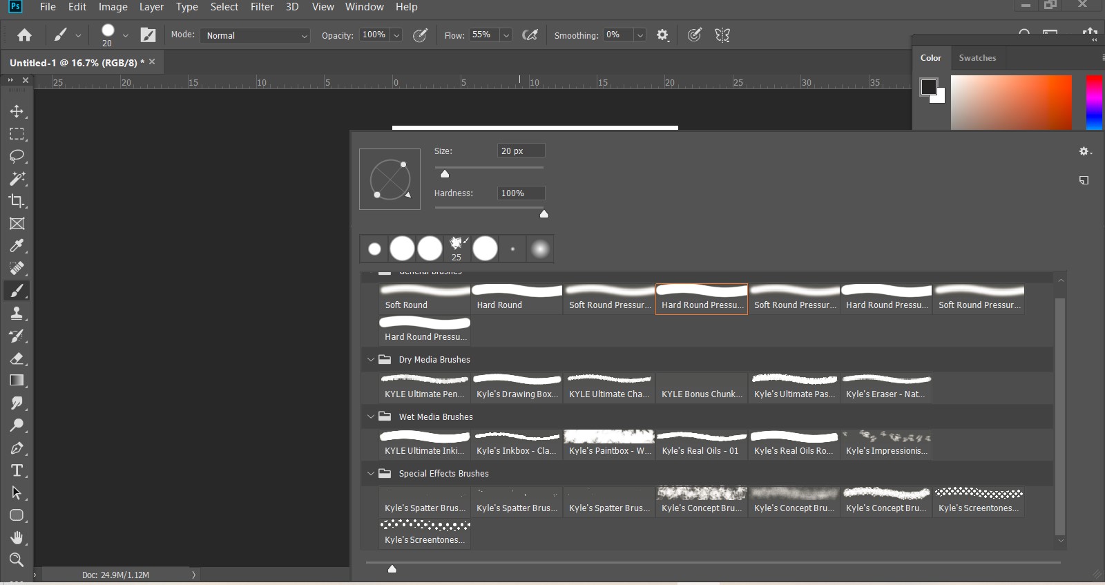Enable airbrush-style build-up effects
Screen dimensions: 1105x585
click(530, 35)
